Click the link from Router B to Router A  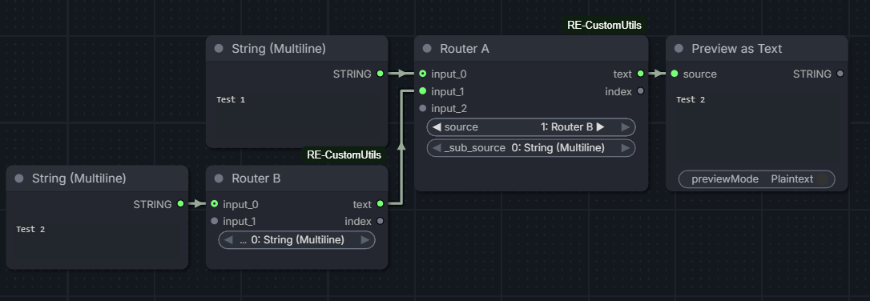coord(401,147)
